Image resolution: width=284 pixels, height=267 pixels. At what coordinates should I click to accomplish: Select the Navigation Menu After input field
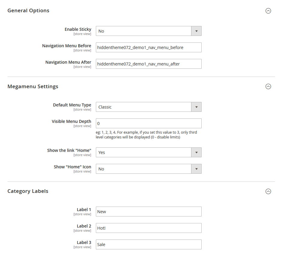[148, 64]
